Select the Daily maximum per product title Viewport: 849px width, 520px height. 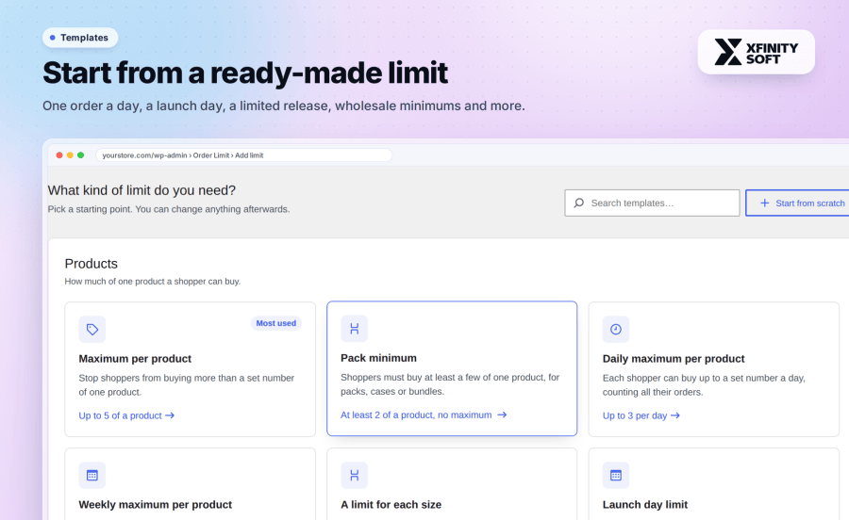[674, 358]
